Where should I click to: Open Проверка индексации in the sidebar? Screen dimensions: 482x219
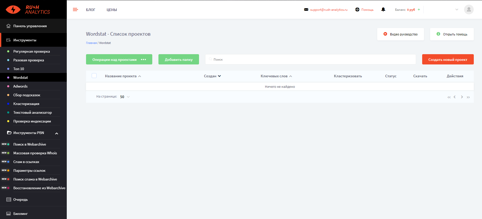32,121
